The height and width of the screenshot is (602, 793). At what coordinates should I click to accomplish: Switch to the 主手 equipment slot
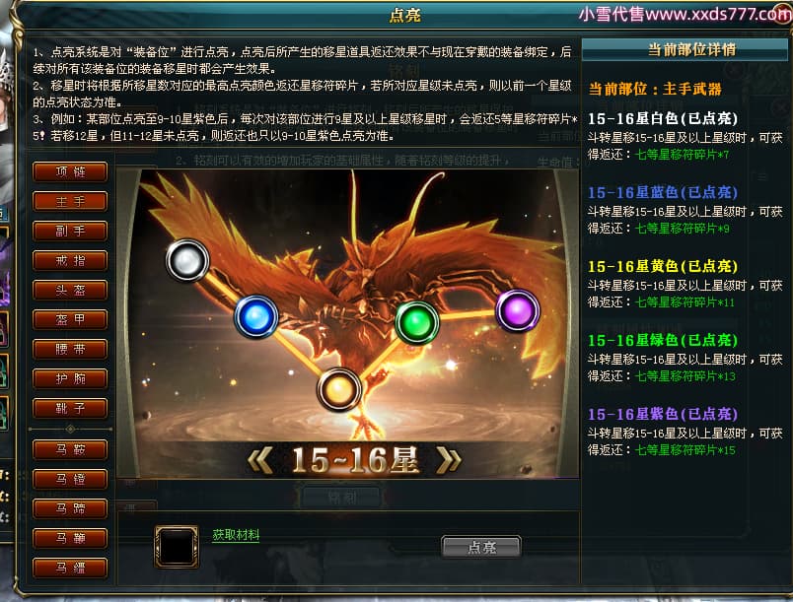pos(70,202)
